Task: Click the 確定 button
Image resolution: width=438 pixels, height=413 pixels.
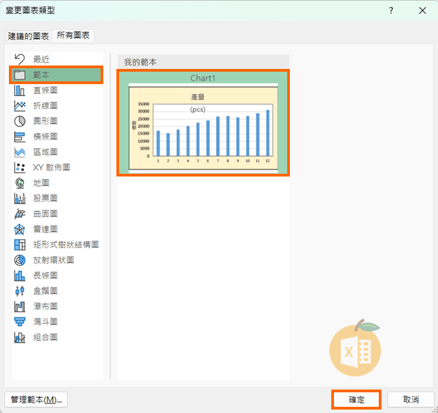Action: (x=357, y=399)
